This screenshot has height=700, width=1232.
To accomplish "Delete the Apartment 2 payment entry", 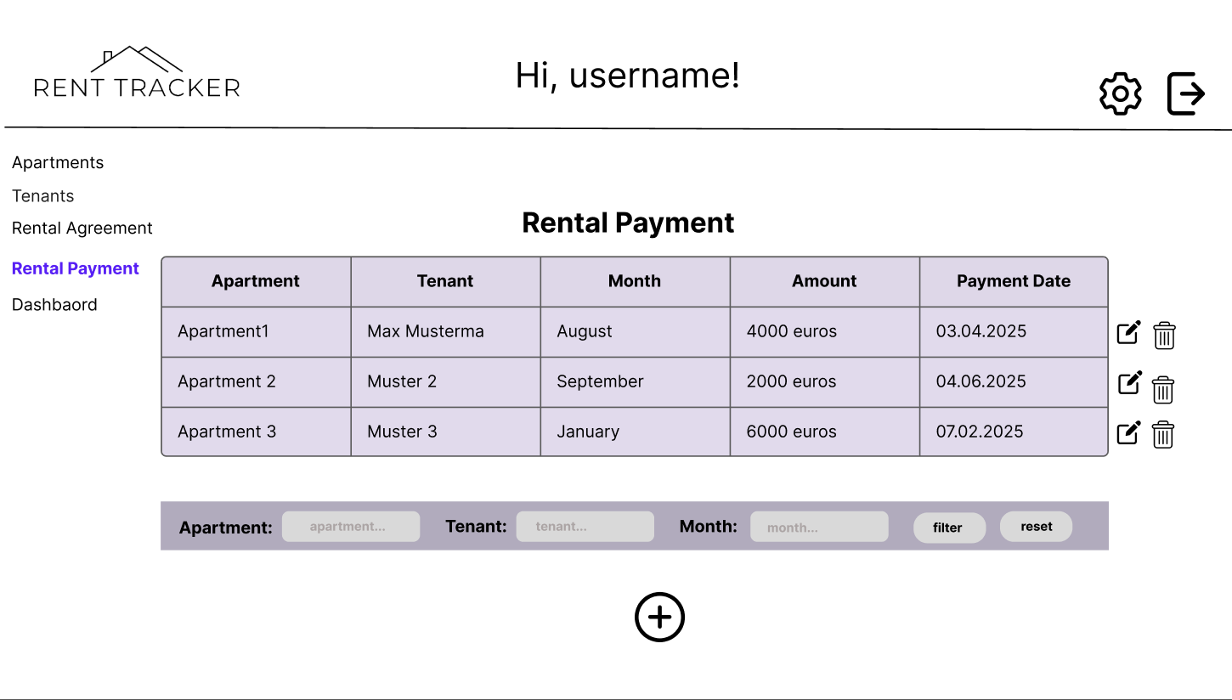I will coord(1162,390).
